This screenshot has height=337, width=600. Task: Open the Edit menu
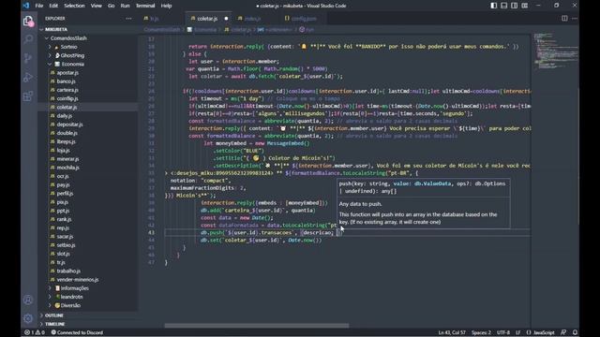[x=53, y=6]
